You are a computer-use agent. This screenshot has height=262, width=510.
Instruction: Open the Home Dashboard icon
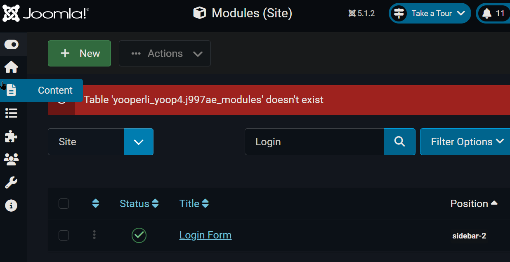coord(11,67)
